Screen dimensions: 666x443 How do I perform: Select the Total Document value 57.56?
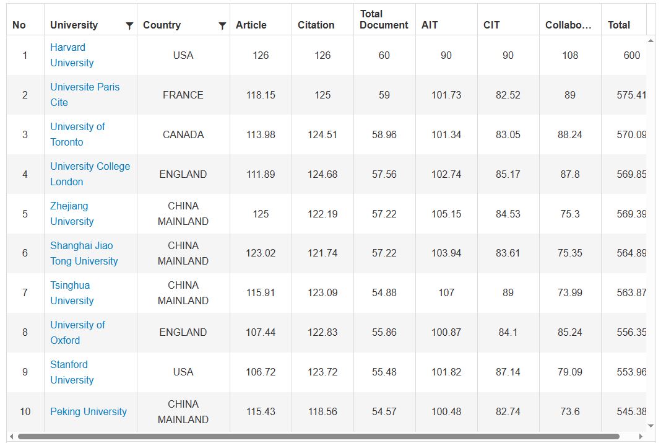click(x=384, y=174)
